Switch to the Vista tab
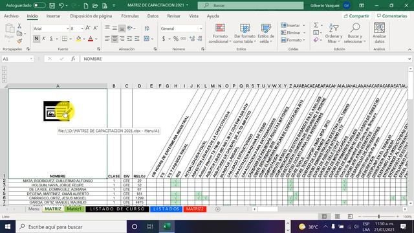This screenshot has width=414, height=233. 193,16
